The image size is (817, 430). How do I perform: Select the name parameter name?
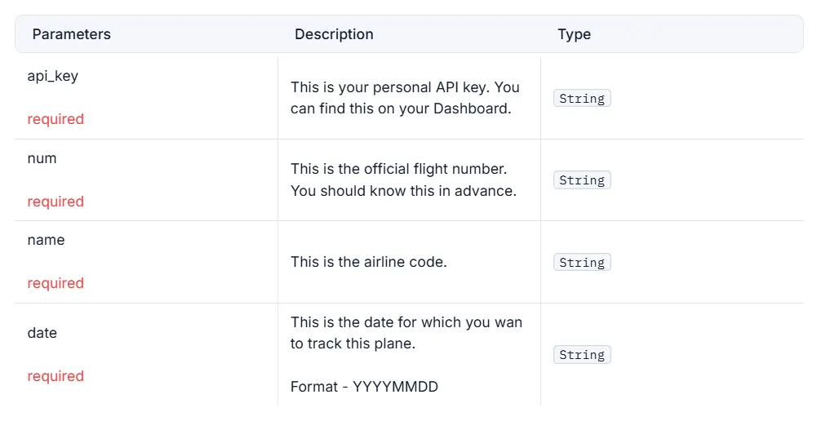[46, 240]
